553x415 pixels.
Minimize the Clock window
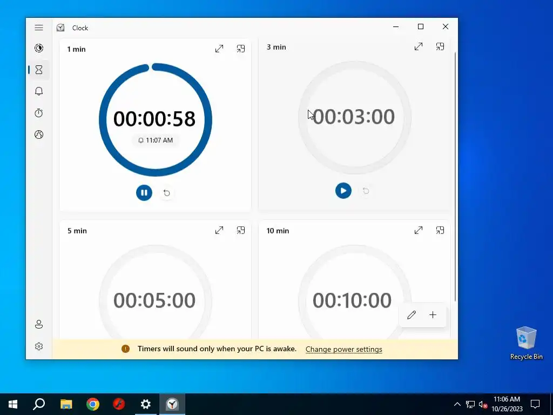396,27
